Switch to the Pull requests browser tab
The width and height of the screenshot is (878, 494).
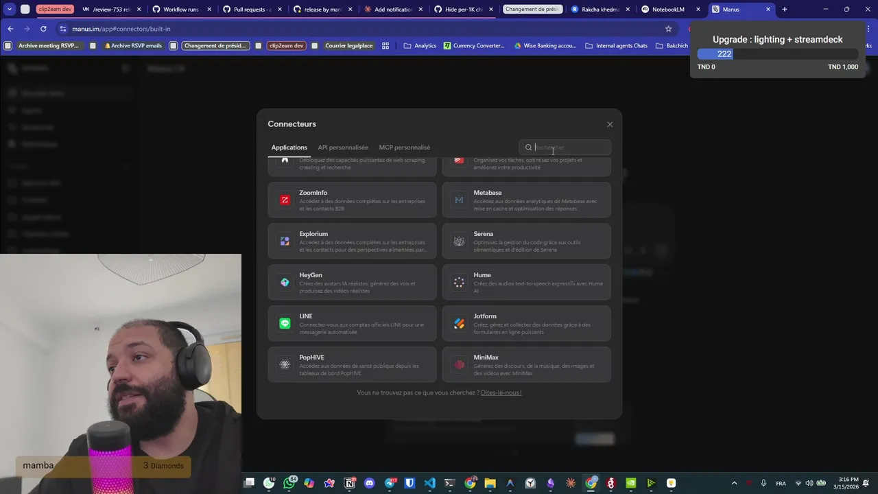[252, 10]
